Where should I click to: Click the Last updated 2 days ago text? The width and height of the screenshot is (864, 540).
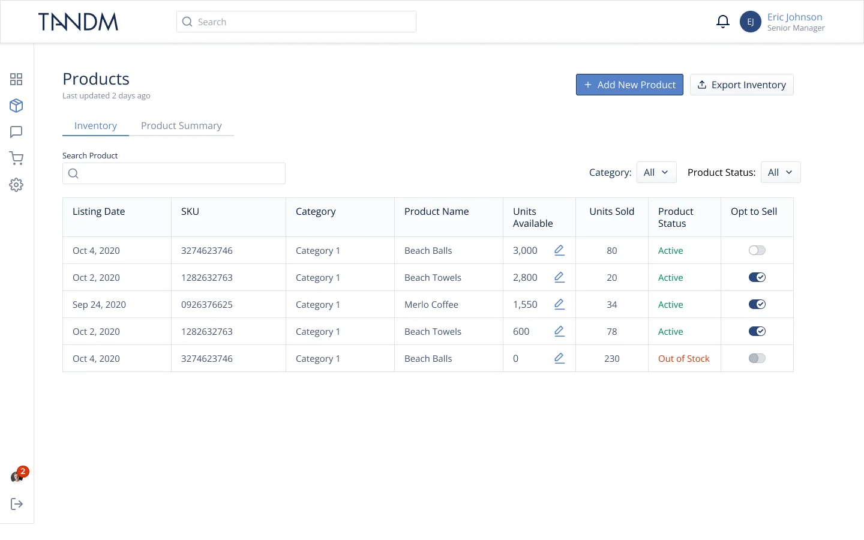point(106,96)
